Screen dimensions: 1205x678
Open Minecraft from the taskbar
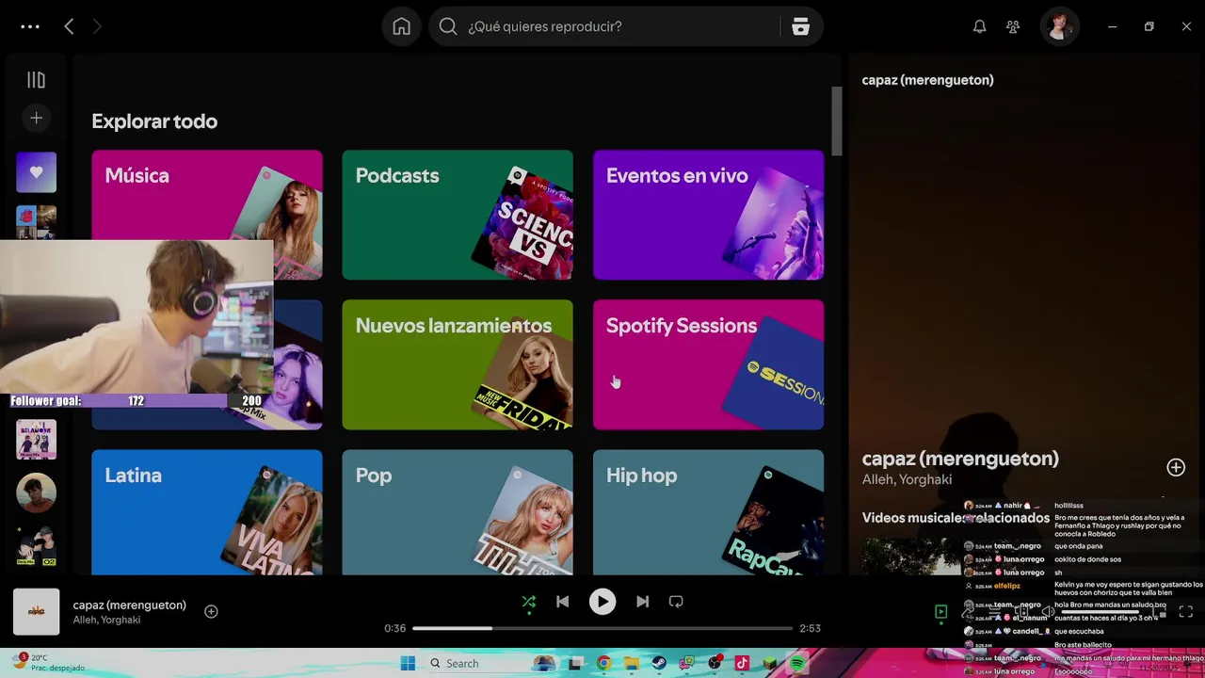pyautogui.click(x=770, y=663)
